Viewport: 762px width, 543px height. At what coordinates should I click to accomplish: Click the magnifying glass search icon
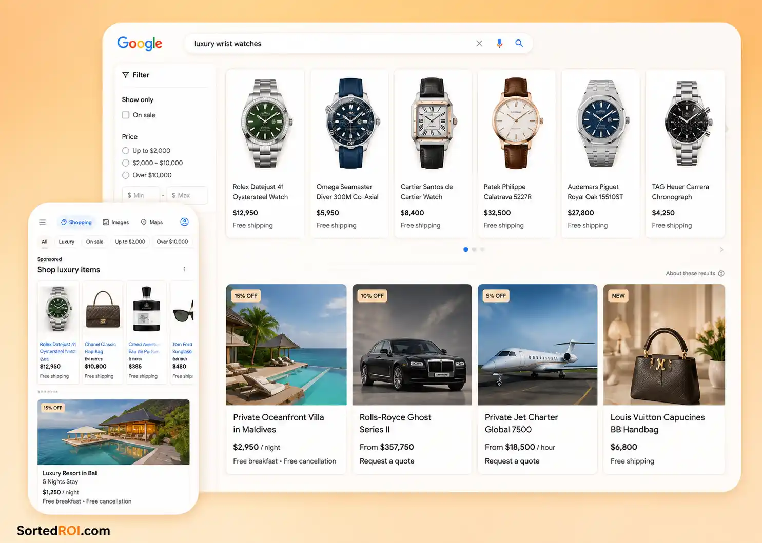[x=519, y=44]
